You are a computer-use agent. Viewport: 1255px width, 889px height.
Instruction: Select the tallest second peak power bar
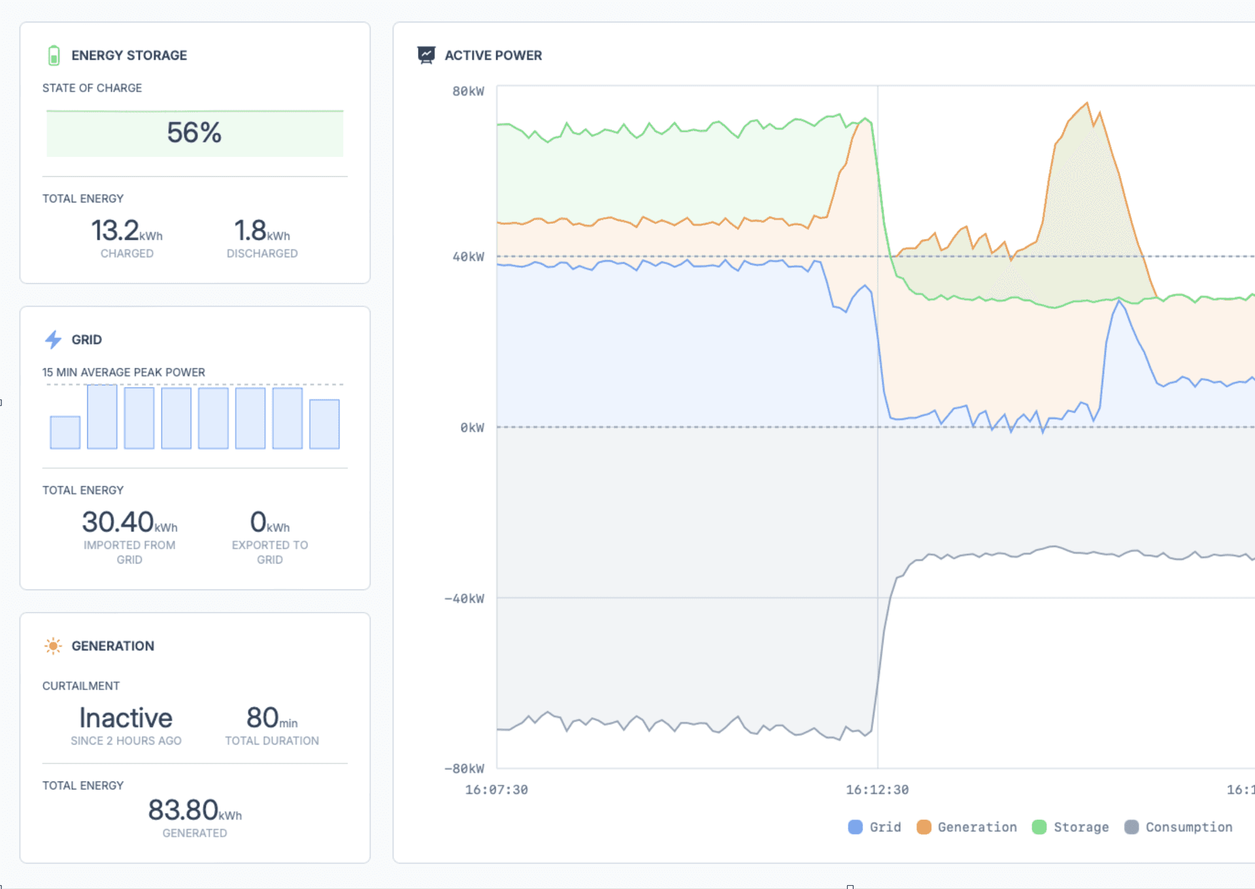[102, 417]
